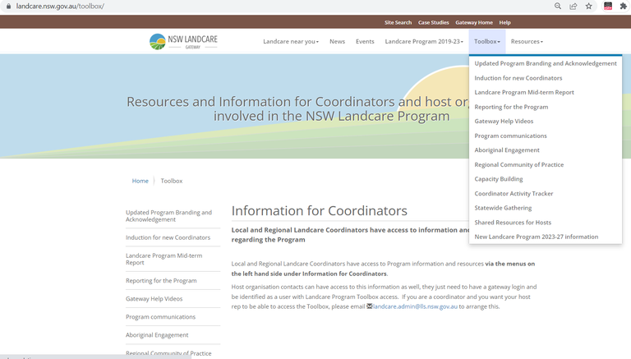Click the Information for Coordinators heading
631x359 pixels.
point(319,211)
